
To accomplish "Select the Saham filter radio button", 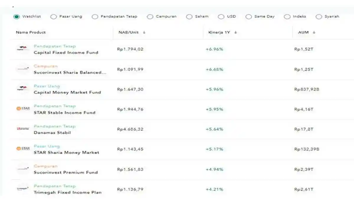I will [x=189, y=17].
